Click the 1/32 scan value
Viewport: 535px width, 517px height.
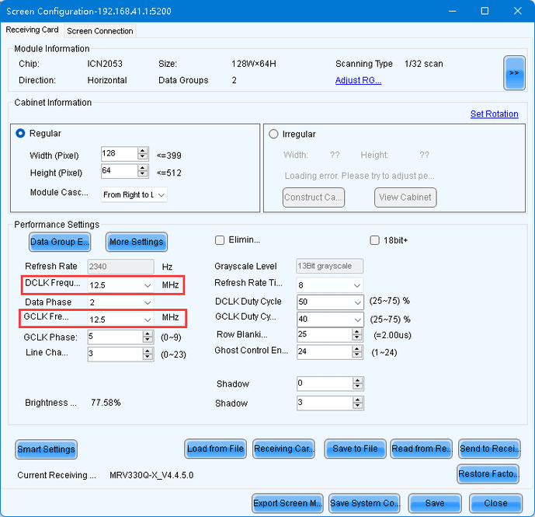pos(424,64)
